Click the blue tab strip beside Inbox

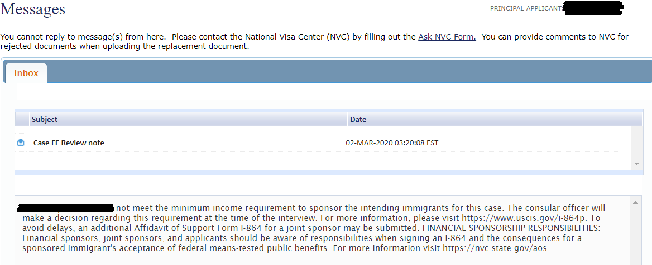[349, 71]
